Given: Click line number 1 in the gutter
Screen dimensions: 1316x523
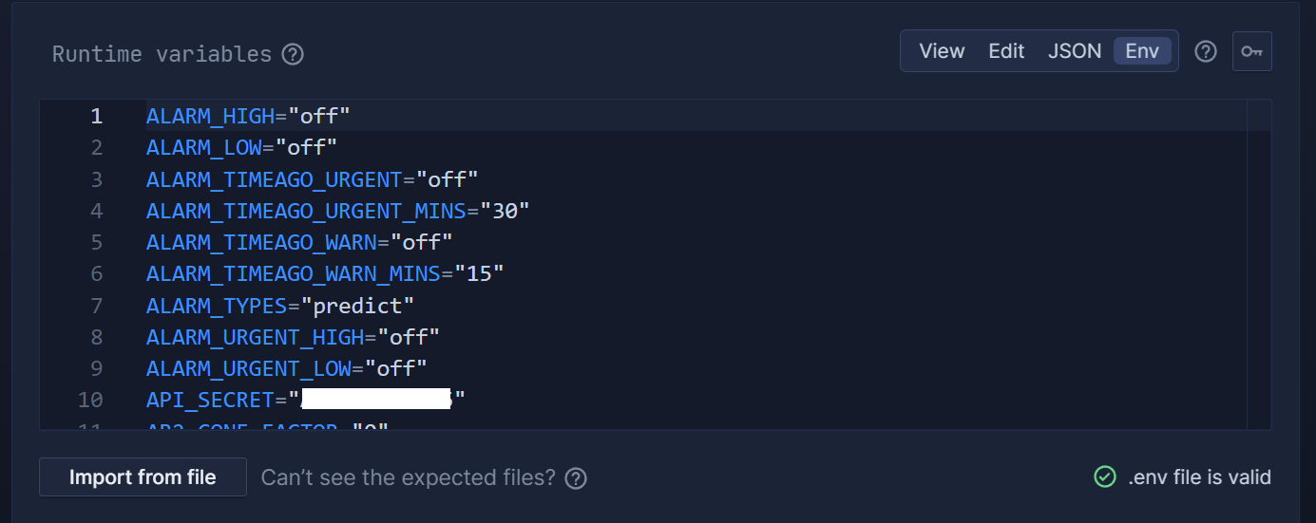Looking at the screenshot, I should point(96,116).
